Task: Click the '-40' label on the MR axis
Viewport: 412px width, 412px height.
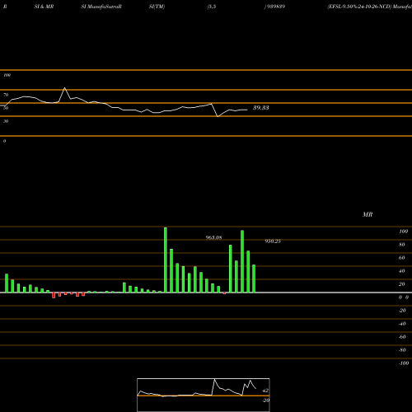Action: pyautogui.click(x=402, y=324)
